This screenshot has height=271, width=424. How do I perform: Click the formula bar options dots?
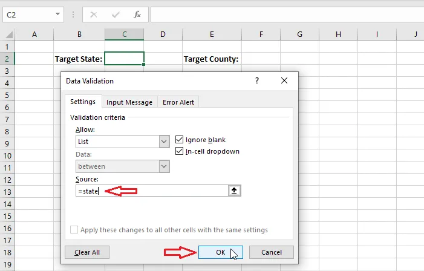point(73,15)
